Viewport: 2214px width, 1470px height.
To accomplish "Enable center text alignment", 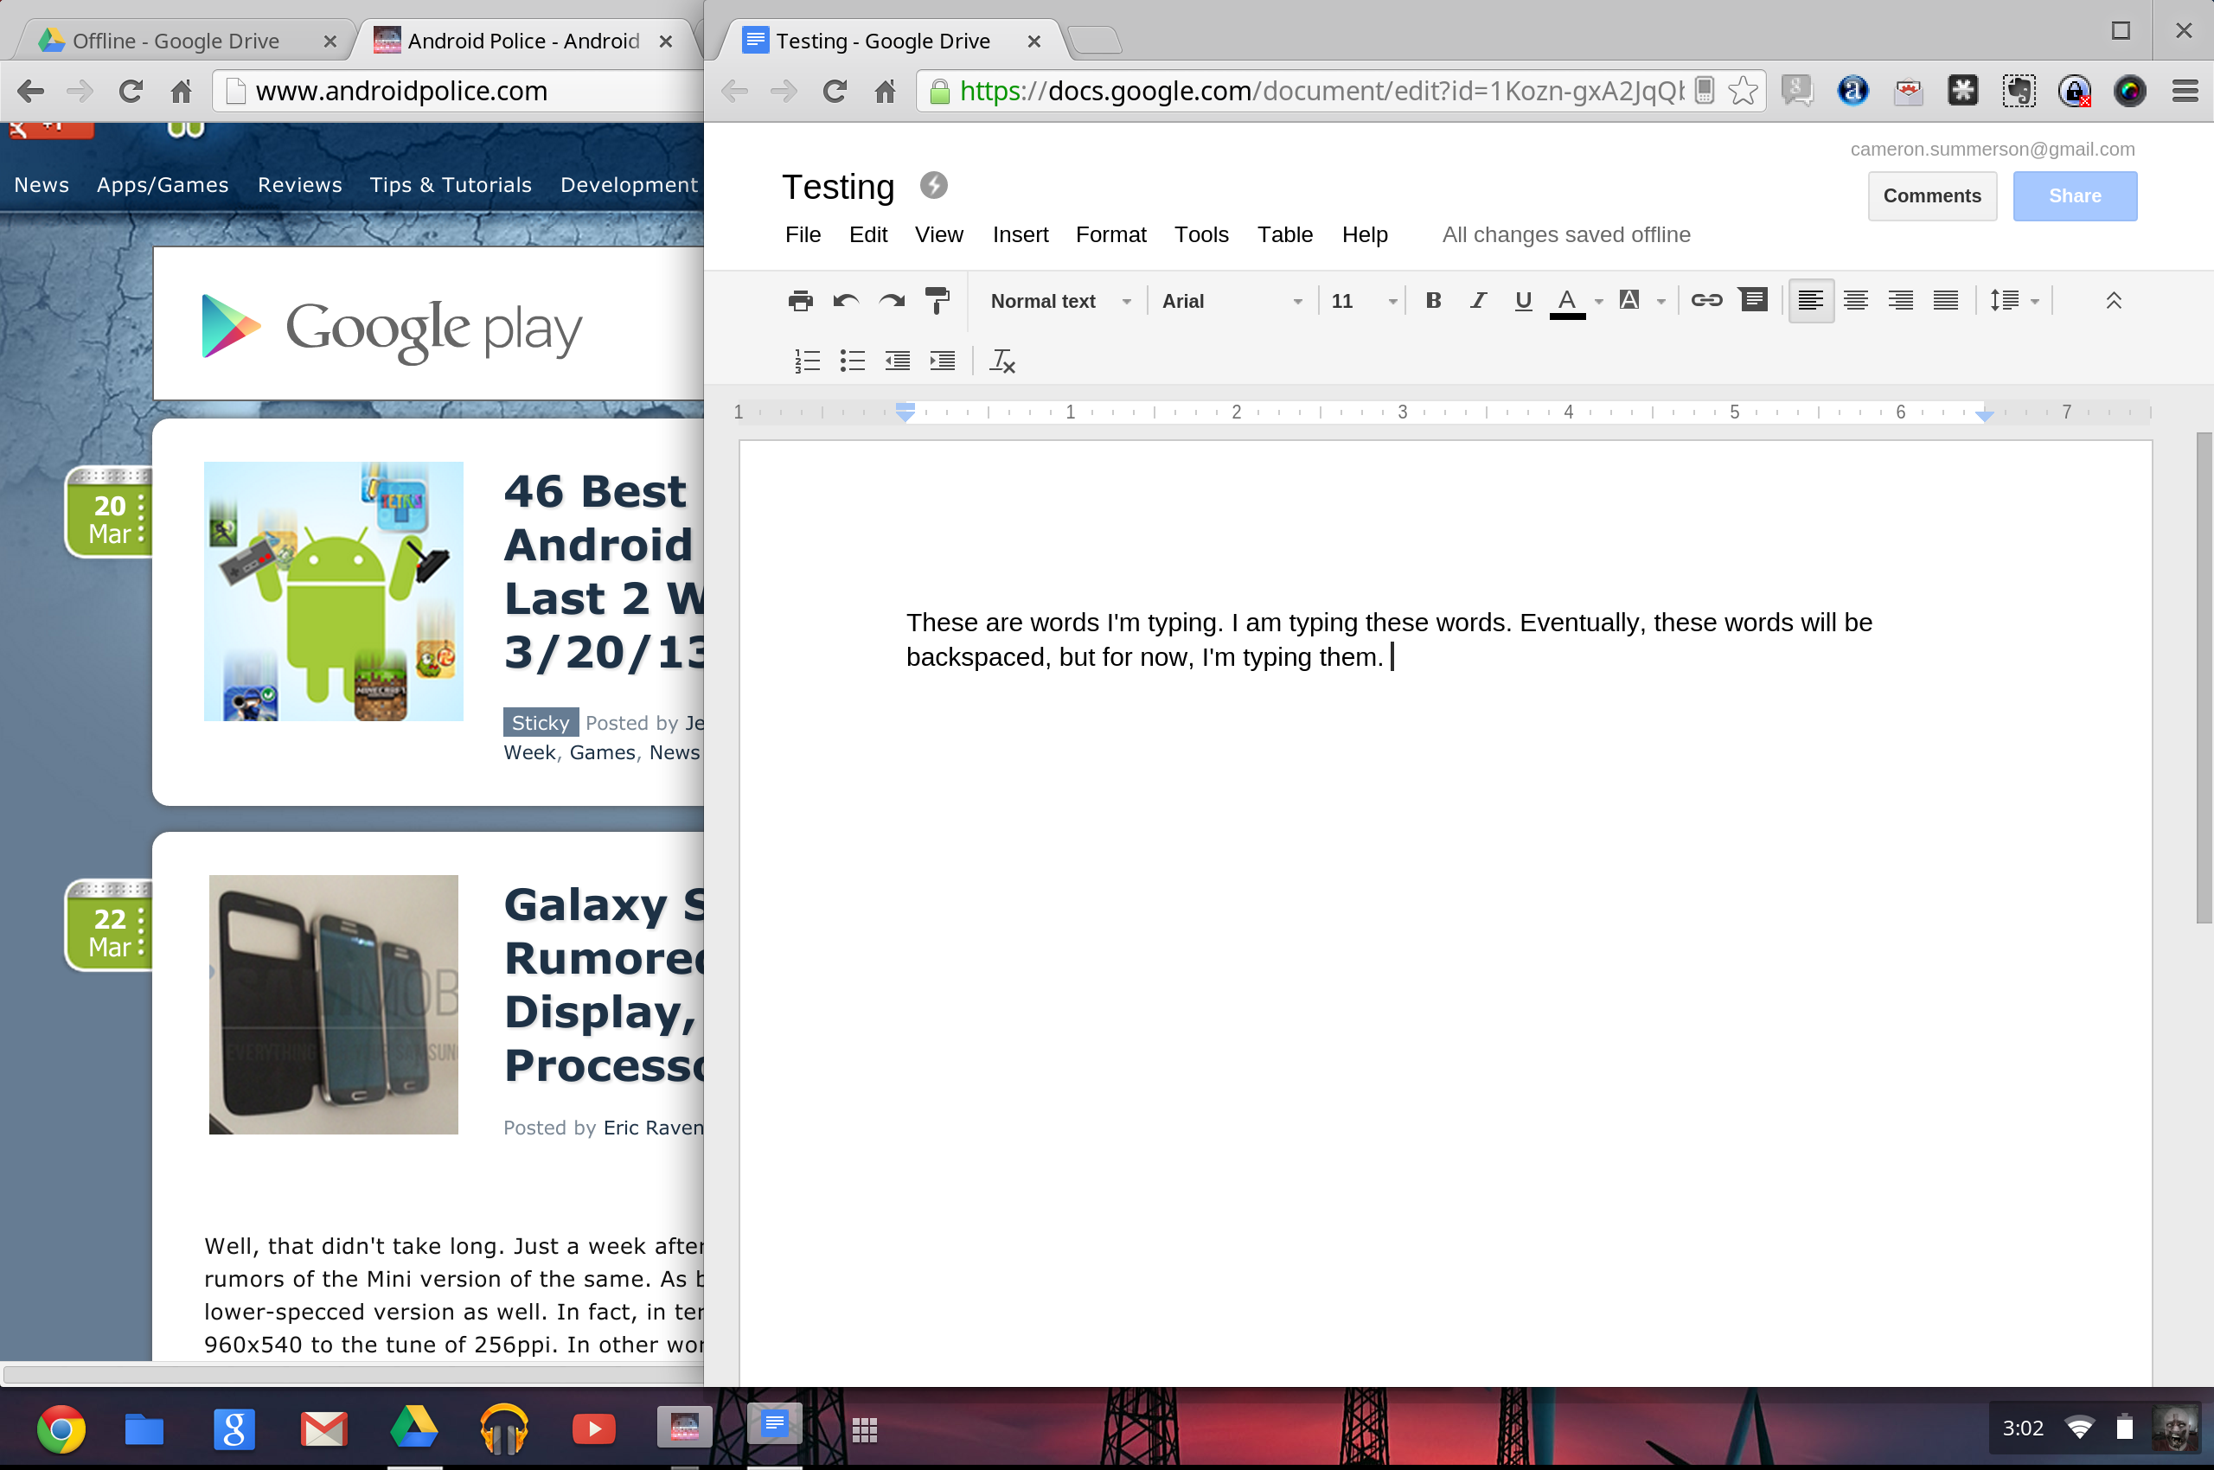I will pos(1855,300).
